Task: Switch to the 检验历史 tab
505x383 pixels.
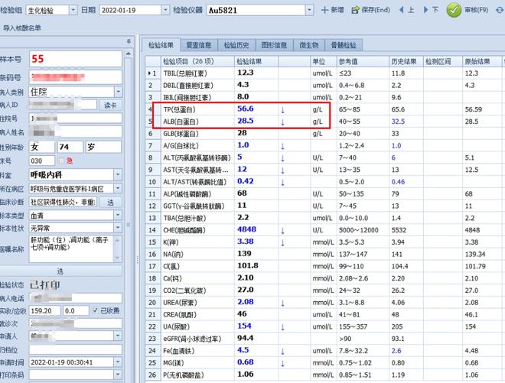Action: tap(236, 45)
